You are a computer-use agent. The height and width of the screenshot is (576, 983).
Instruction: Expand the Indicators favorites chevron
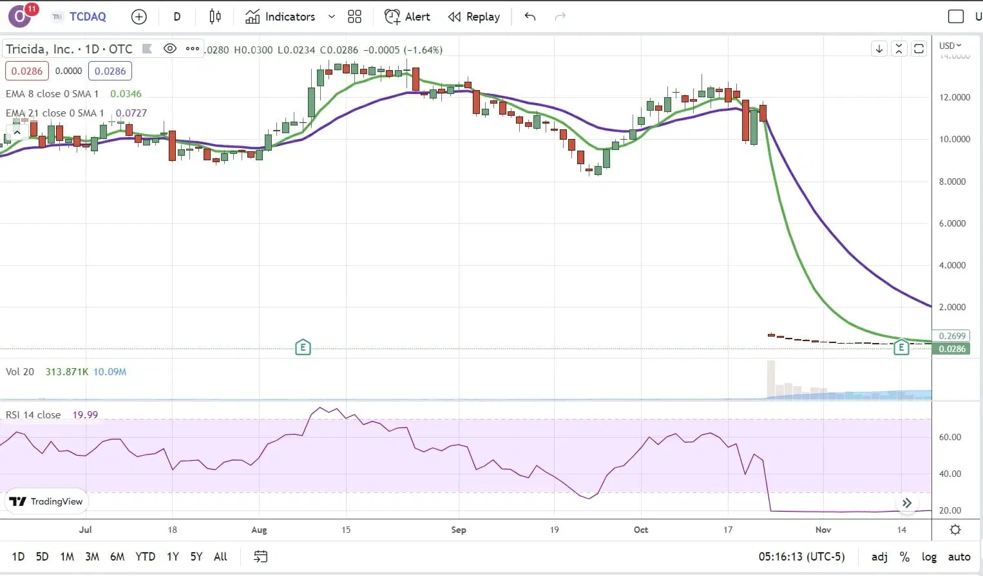pos(332,17)
